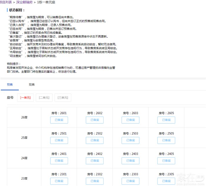The height and width of the screenshot is (186, 206).
Task: Open 已备案 button under room 2505
Action: click(166, 140)
